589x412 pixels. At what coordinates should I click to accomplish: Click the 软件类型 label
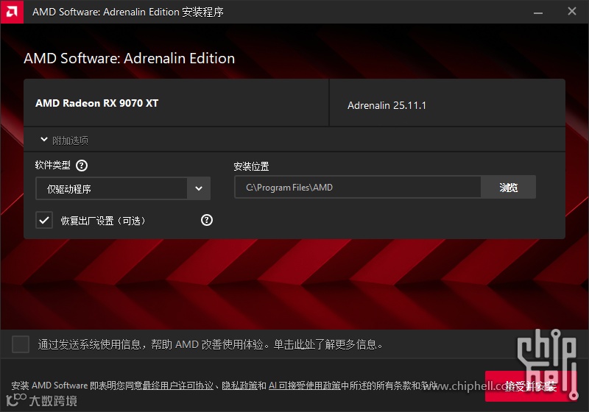(52, 165)
